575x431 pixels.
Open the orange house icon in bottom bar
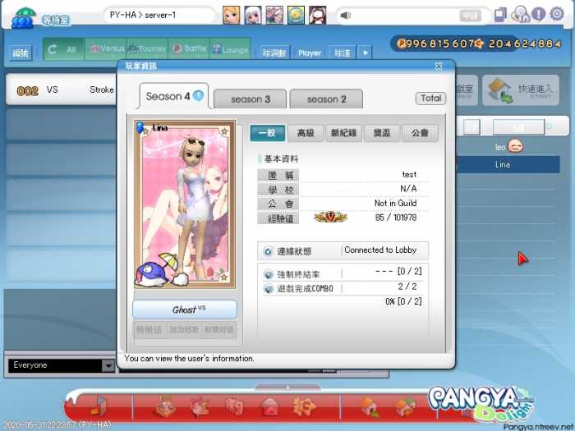(406, 407)
